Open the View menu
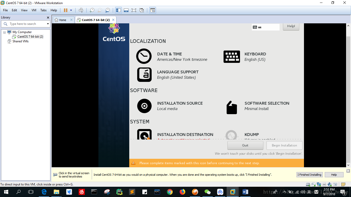Viewport: 351px width, 197px height. (24, 10)
